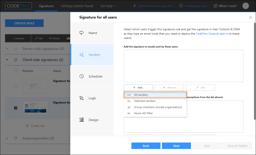The height and width of the screenshot is (155, 256).
Task: Click the Feedback/bug report link
Action: (x=196, y=6)
